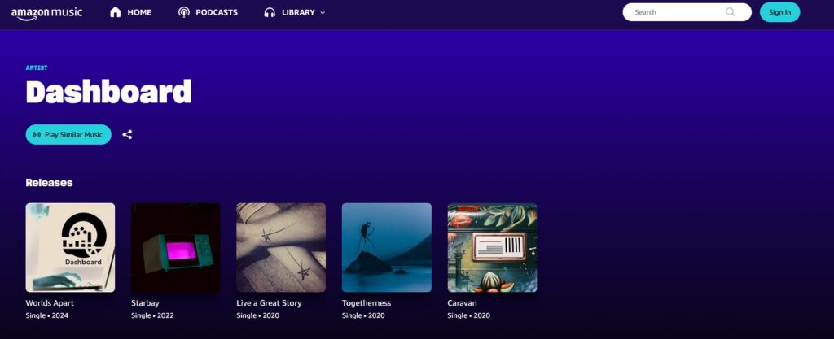Open the Caravan album cover

(492, 248)
